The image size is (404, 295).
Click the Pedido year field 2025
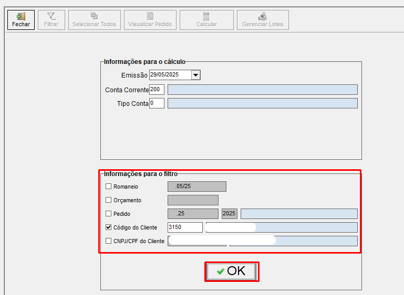230,214
